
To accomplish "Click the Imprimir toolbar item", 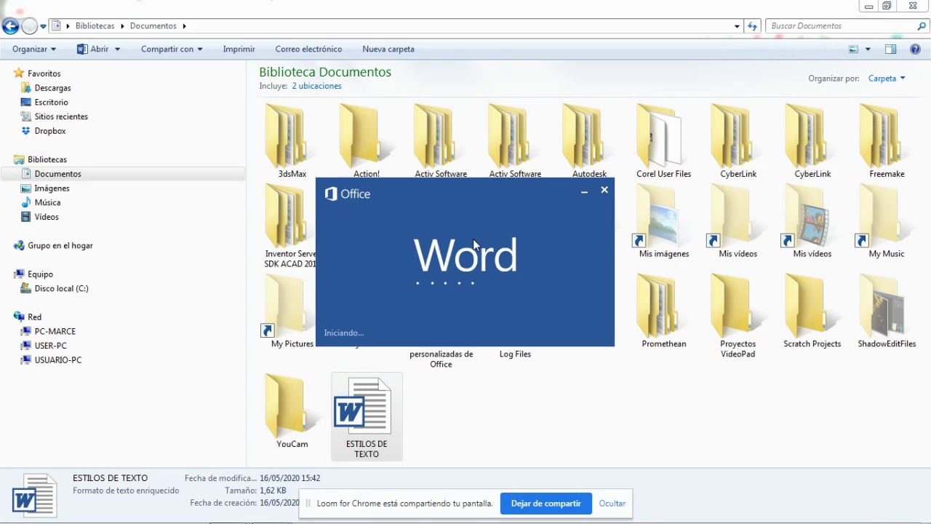I will pyautogui.click(x=239, y=49).
